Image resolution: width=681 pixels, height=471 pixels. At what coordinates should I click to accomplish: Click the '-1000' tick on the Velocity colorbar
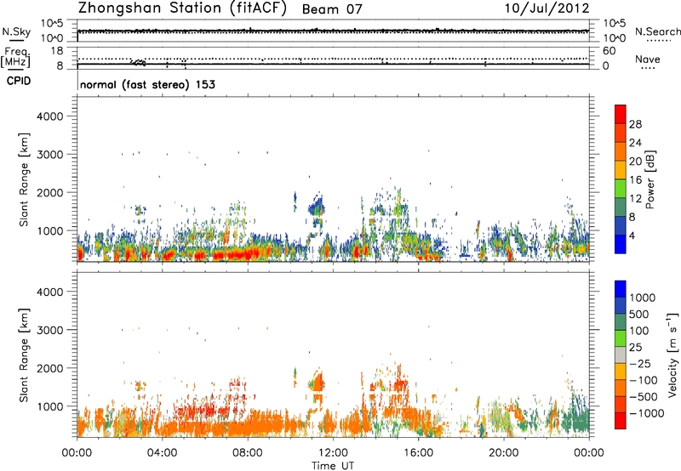pos(646,413)
